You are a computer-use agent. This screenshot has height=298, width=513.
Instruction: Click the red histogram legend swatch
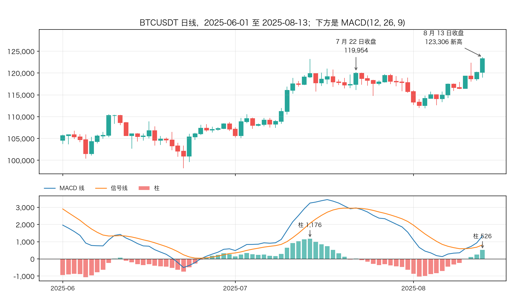click(144, 188)
